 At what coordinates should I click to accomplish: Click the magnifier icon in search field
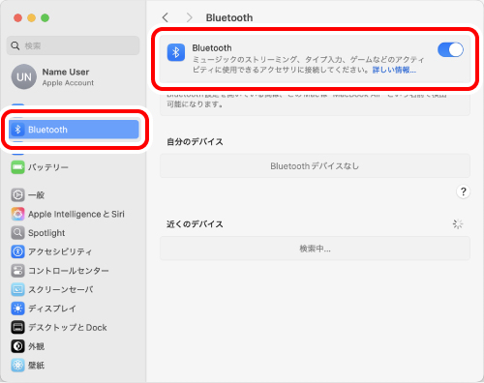point(15,45)
